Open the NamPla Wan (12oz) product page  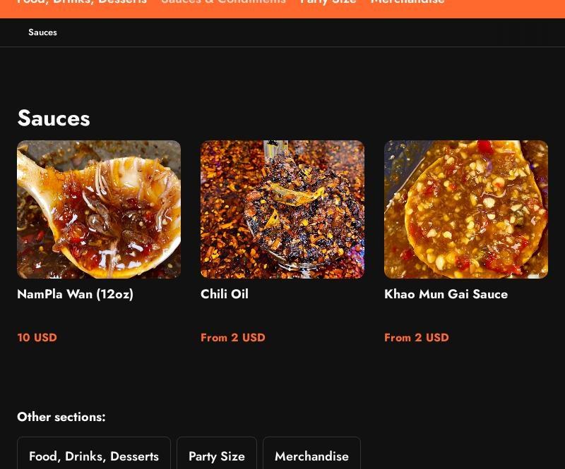coord(75,294)
